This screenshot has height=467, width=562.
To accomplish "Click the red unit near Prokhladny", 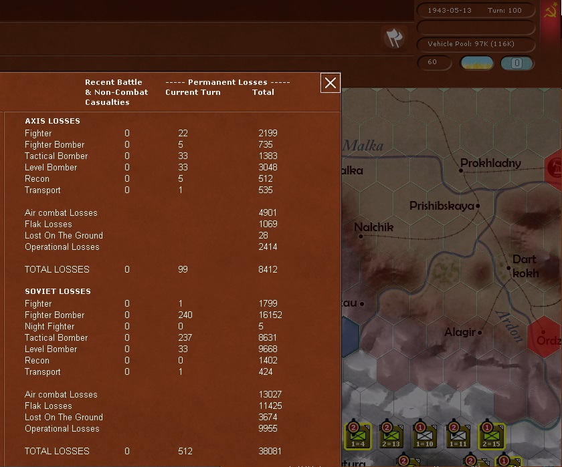I will (555, 167).
